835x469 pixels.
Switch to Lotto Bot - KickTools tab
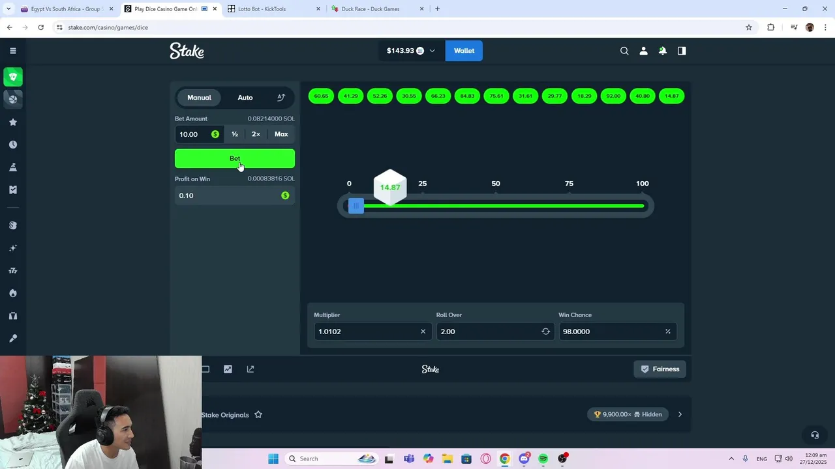coord(275,9)
